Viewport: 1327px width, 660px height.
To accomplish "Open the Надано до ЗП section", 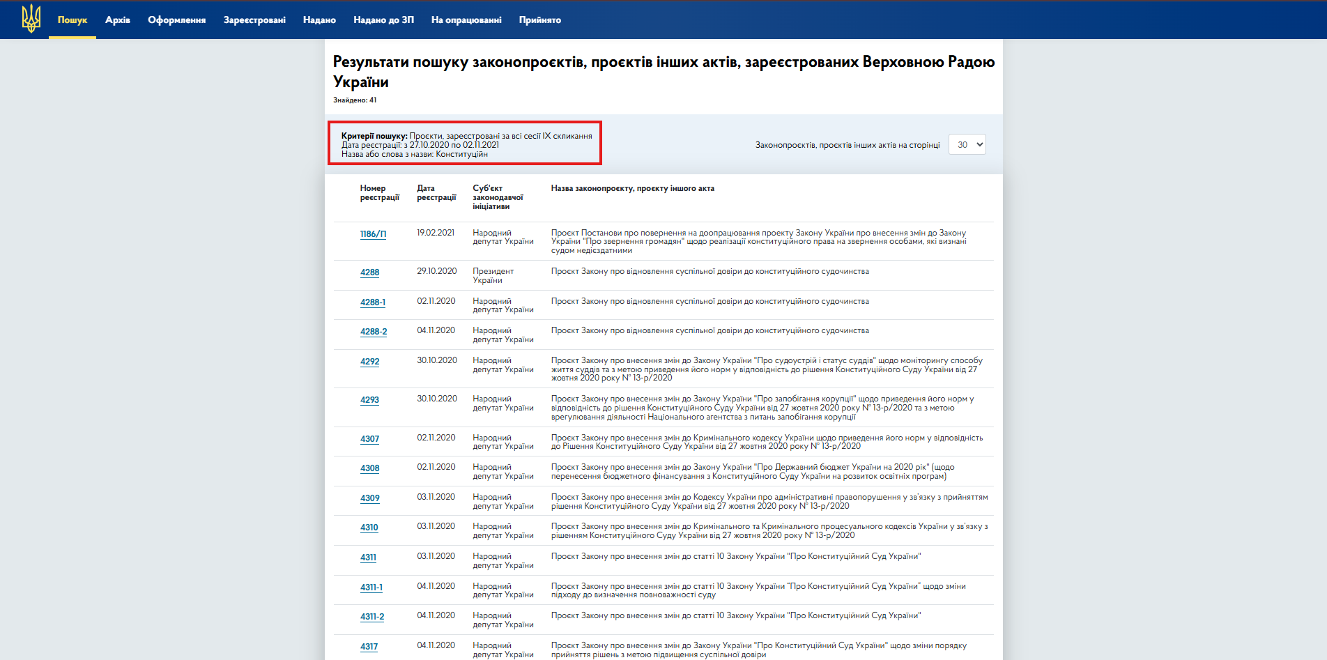I will pos(383,20).
